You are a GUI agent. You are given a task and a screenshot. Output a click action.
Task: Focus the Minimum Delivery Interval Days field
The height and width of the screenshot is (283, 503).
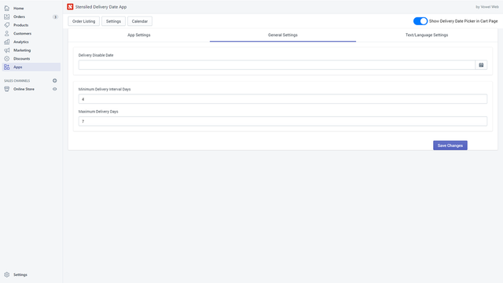pyautogui.click(x=283, y=99)
